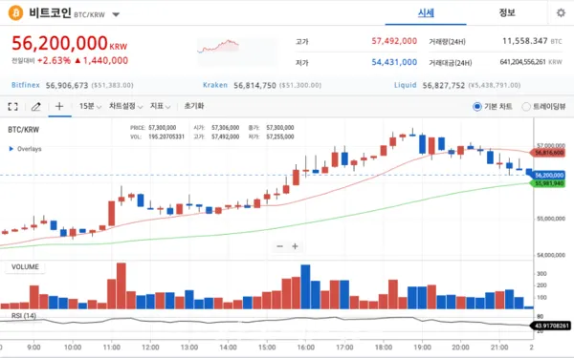Click the mini price sparkline thumbnail
574x358 pixels.
tap(237, 52)
